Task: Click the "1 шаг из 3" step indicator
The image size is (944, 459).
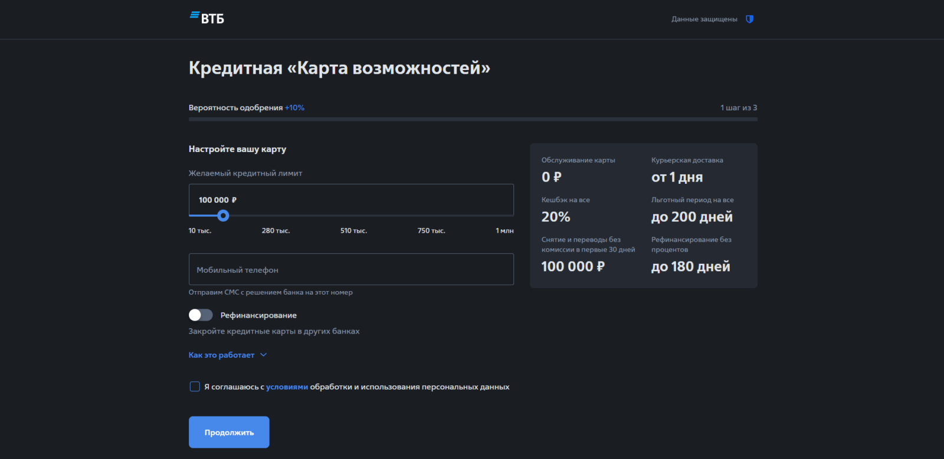Action: tap(738, 108)
